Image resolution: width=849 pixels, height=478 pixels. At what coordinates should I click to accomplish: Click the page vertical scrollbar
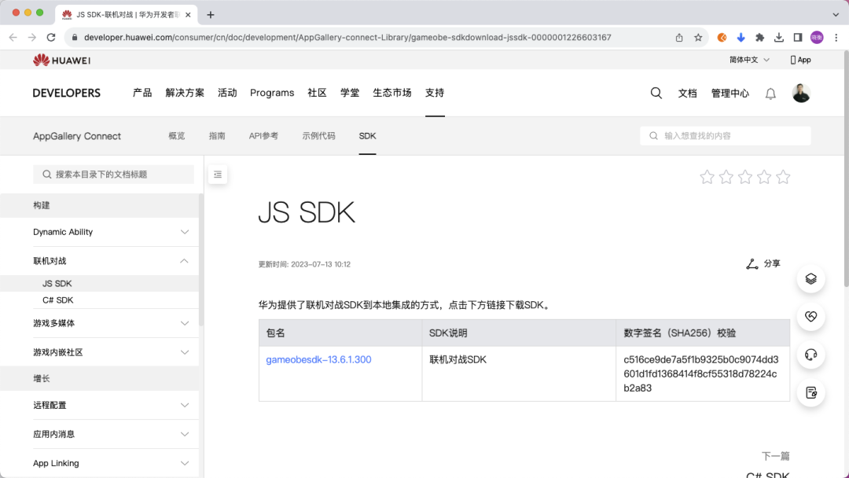click(x=846, y=169)
